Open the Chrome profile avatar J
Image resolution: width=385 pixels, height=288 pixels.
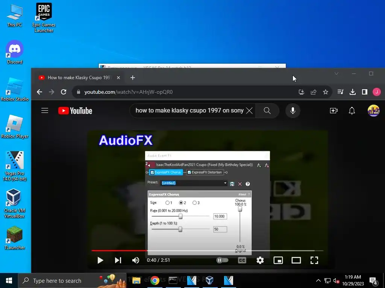(377, 92)
